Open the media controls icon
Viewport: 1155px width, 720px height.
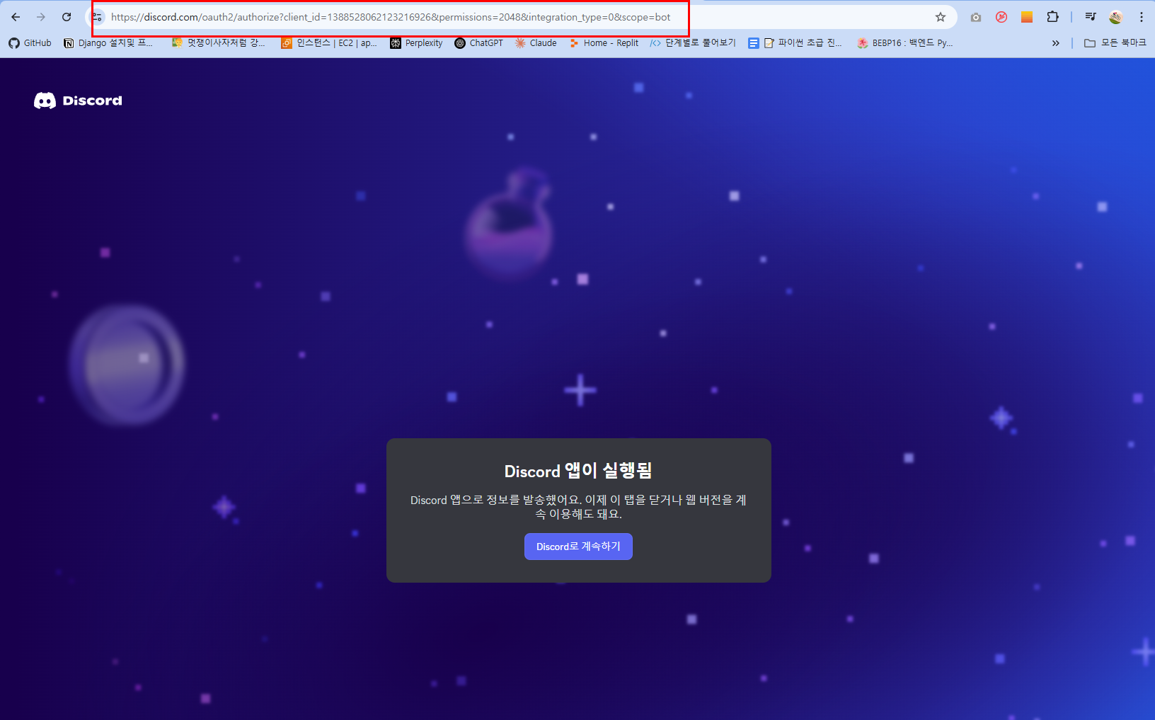tap(1091, 17)
